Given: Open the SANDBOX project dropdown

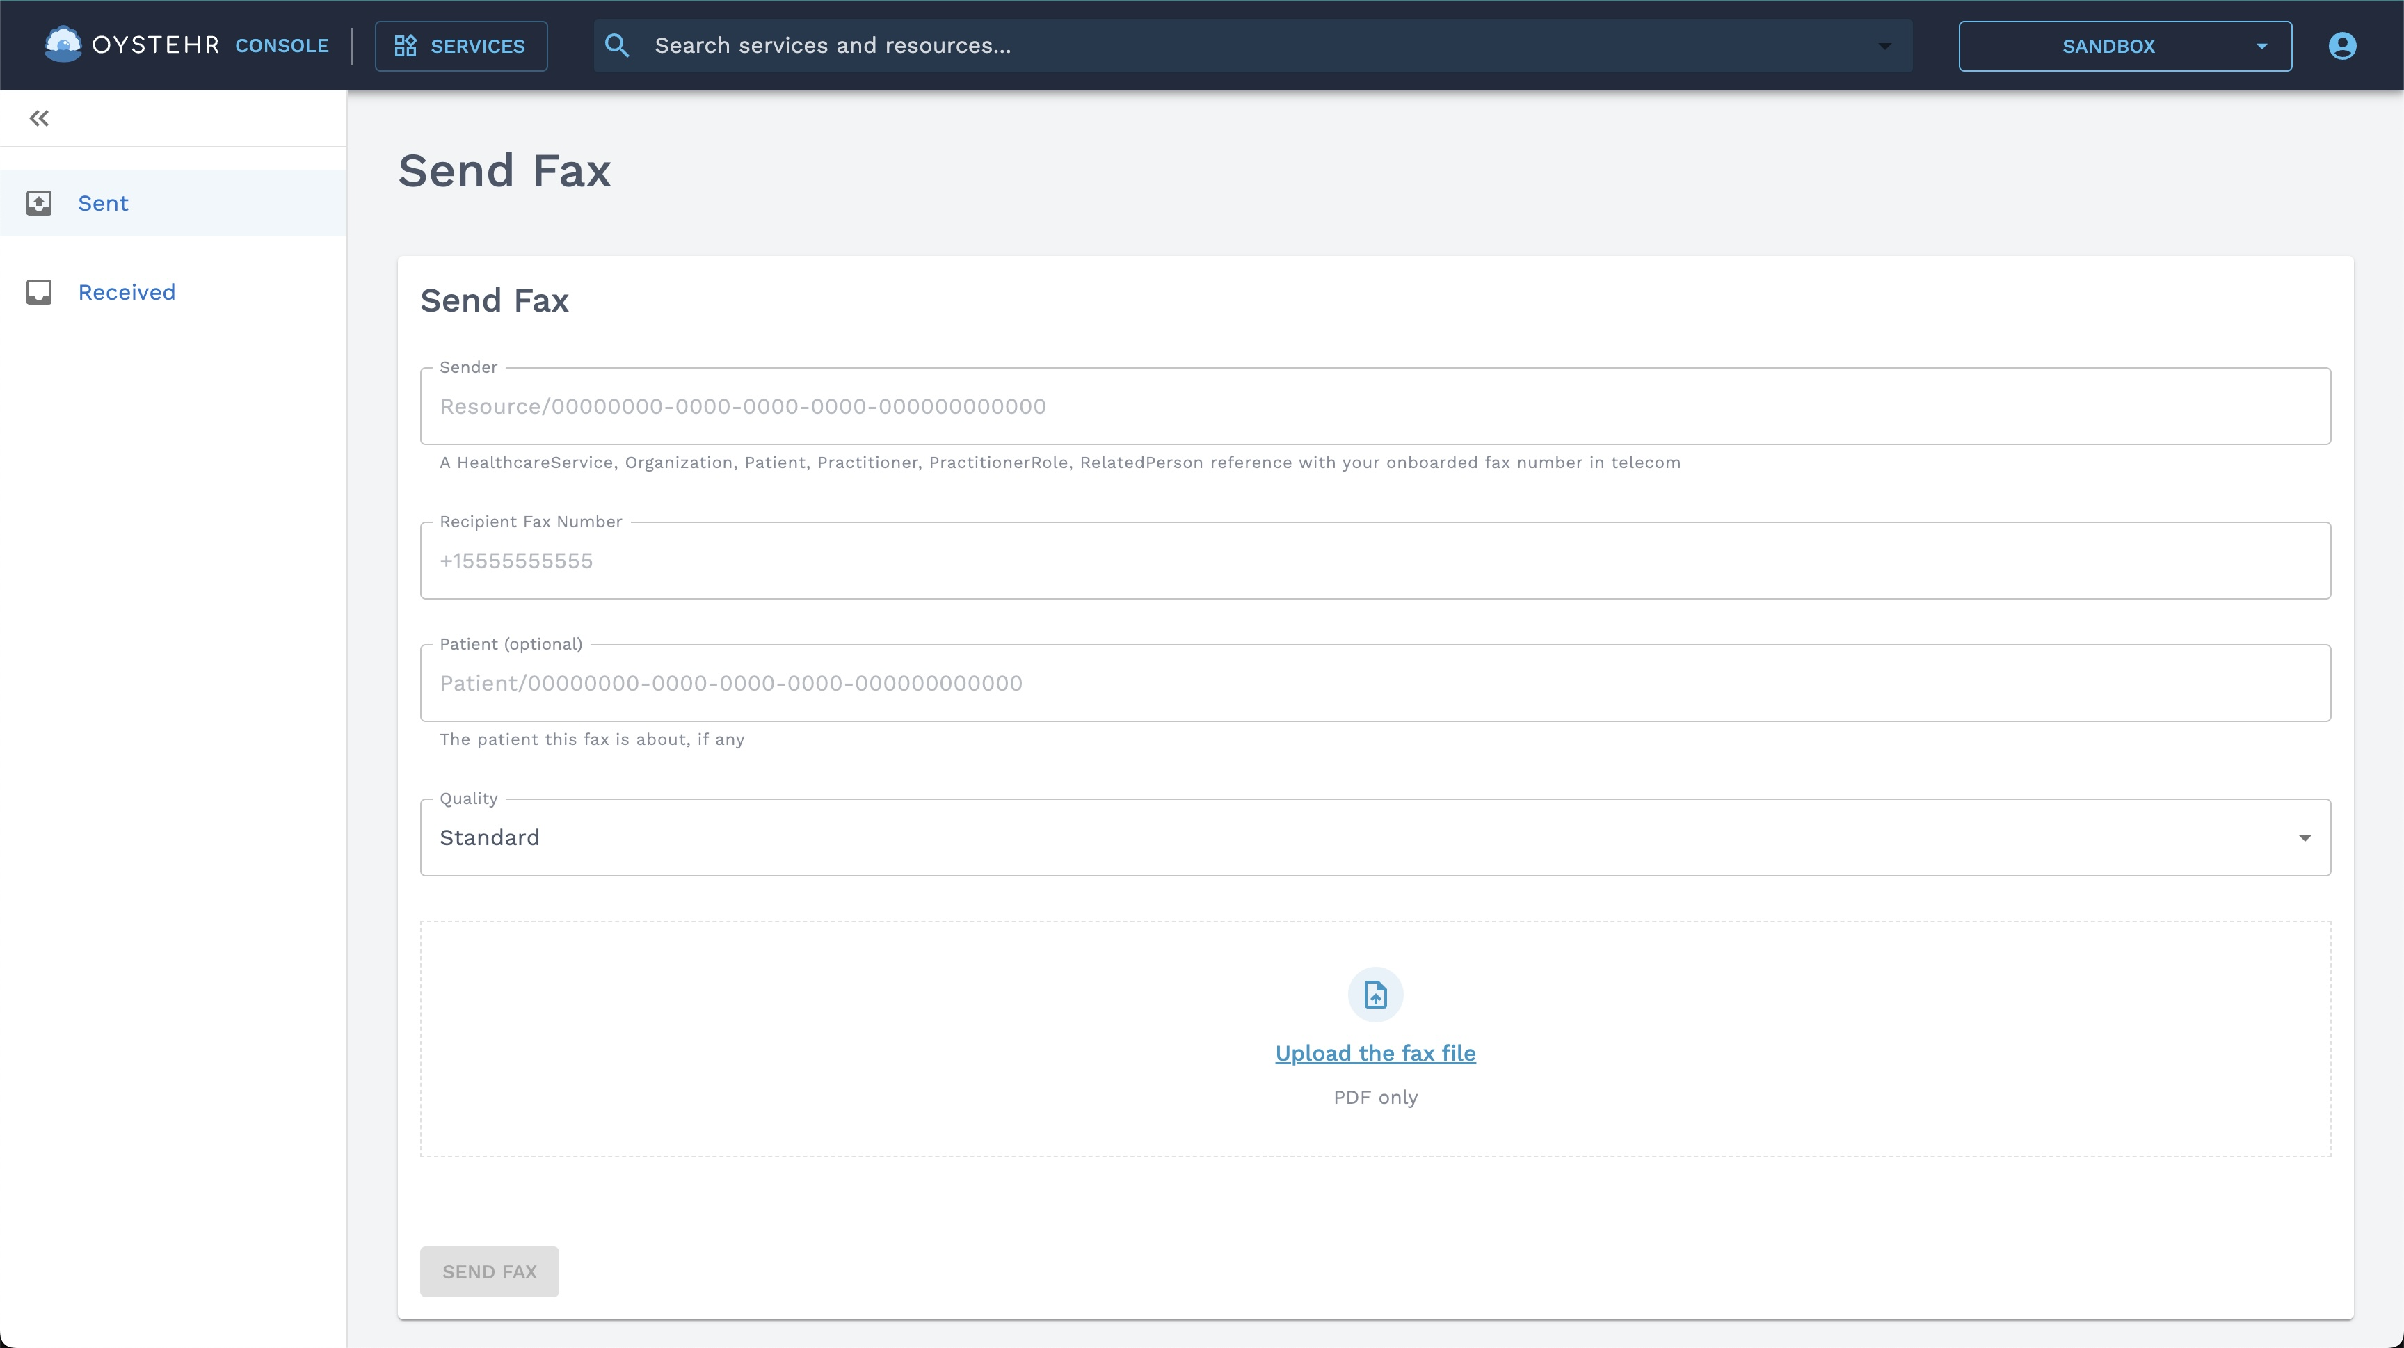Looking at the screenshot, I should point(2125,46).
